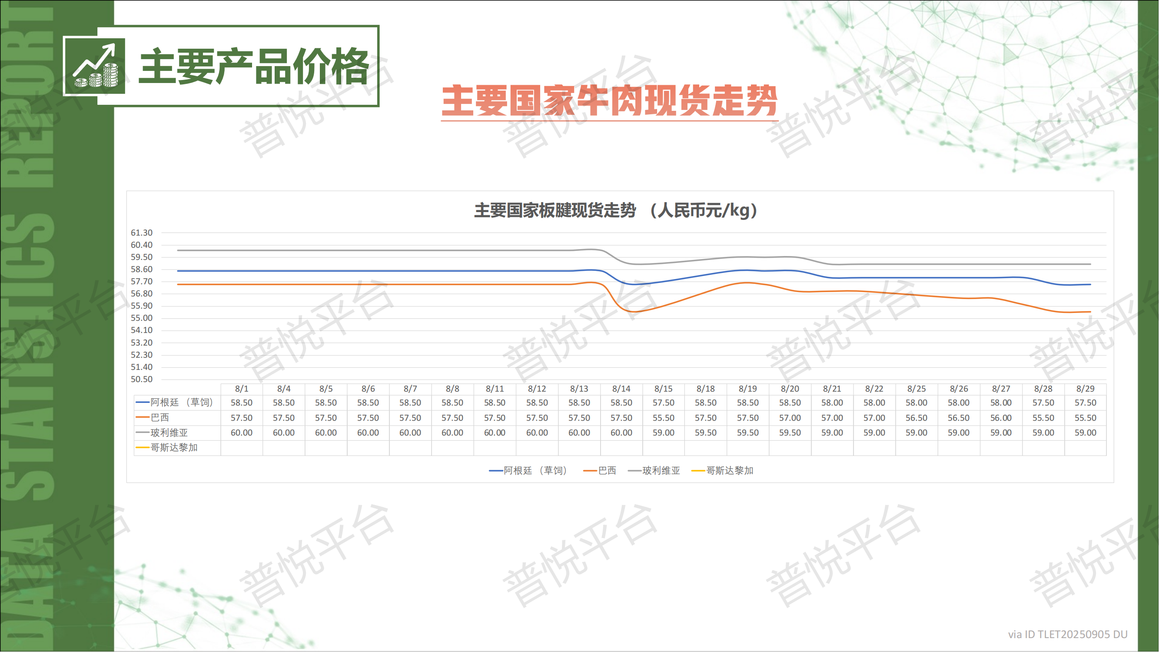Click the via ID TLET20250905 footer text
This screenshot has height=652, width=1159.
(x=1067, y=635)
